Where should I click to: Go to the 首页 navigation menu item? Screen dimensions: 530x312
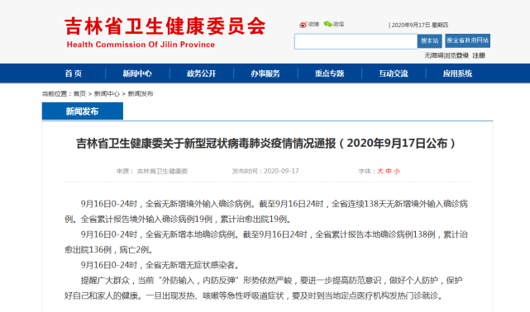tap(74, 73)
